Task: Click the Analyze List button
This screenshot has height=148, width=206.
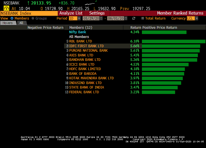Action: tap(71, 13)
